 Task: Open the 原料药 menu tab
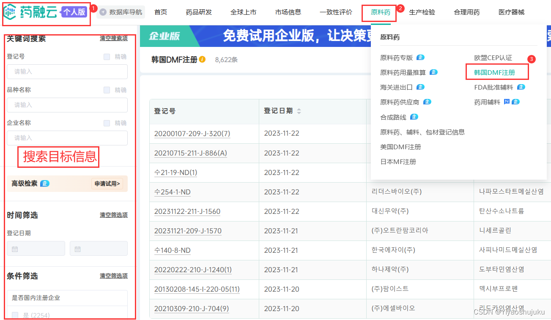pyautogui.click(x=381, y=12)
